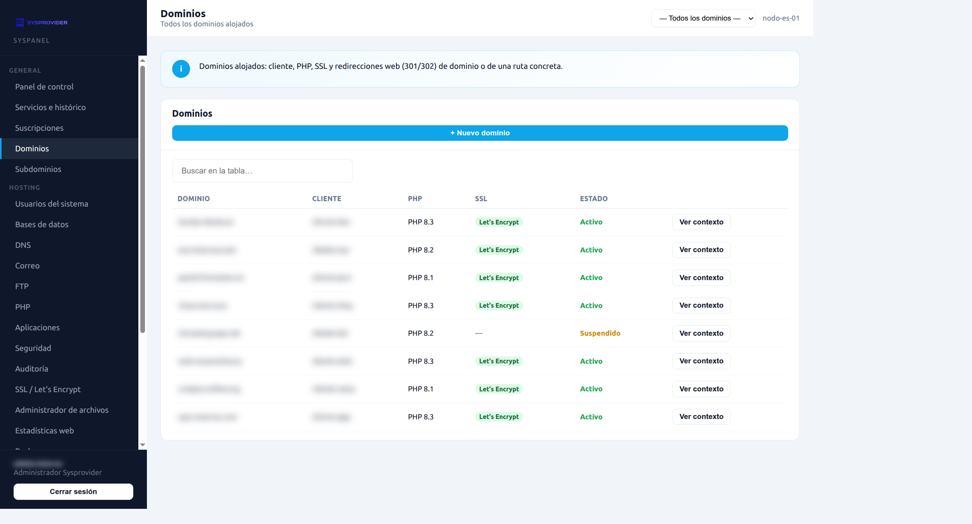Click Ver contexto in Suspendido row
The height and width of the screenshot is (524, 972).
click(701, 333)
